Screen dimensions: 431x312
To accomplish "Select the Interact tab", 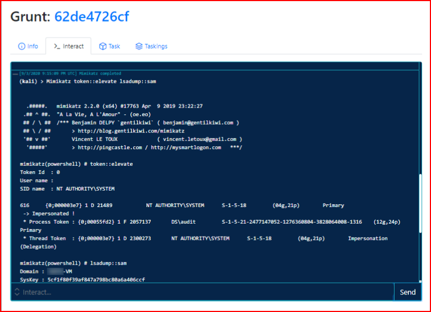I will tap(69, 46).
